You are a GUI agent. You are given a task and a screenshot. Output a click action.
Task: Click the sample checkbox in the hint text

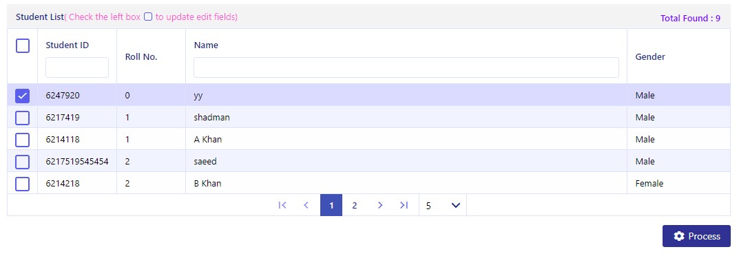(148, 17)
